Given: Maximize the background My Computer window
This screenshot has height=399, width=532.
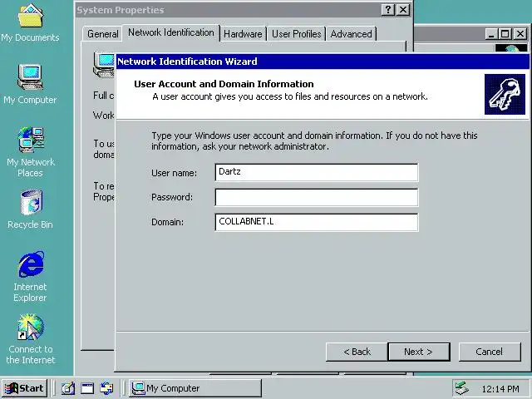Looking at the screenshot, I should pos(505,34).
